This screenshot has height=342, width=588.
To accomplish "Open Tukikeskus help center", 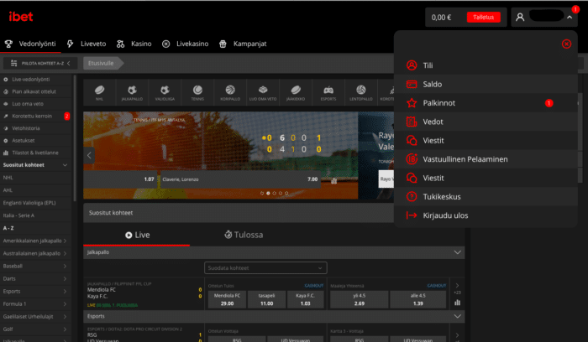I will (x=486, y=196).
